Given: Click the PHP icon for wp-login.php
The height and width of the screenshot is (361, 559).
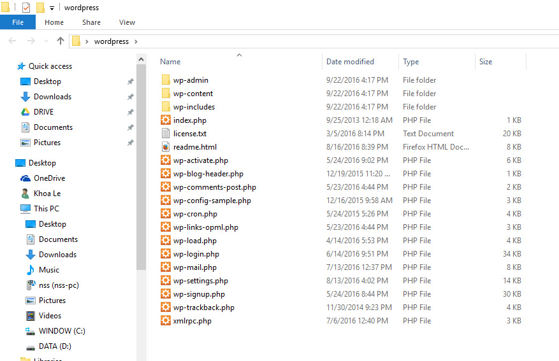Looking at the screenshot, I should pyautogui.click(x=166, y=254).
